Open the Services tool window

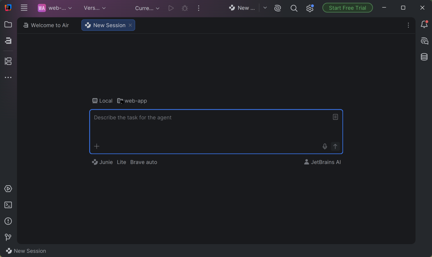tap(8, 189)
